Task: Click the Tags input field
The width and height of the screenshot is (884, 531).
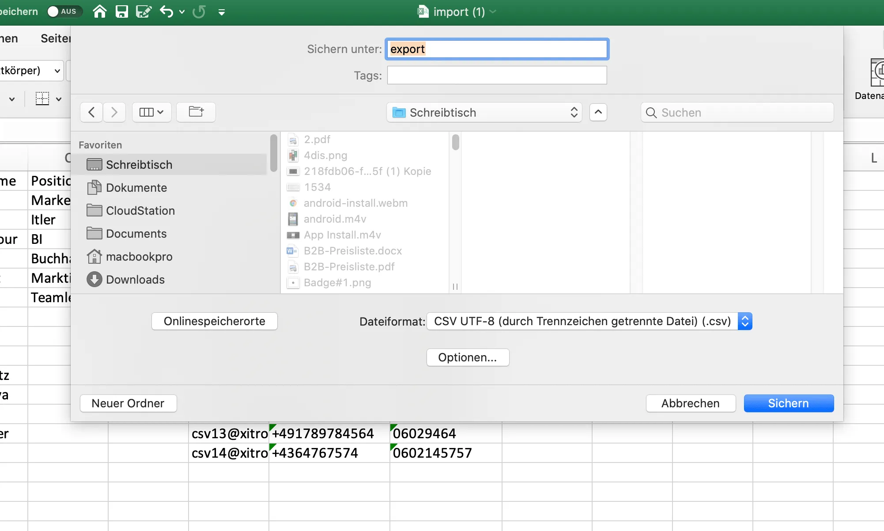Action: tap(497, 75)
